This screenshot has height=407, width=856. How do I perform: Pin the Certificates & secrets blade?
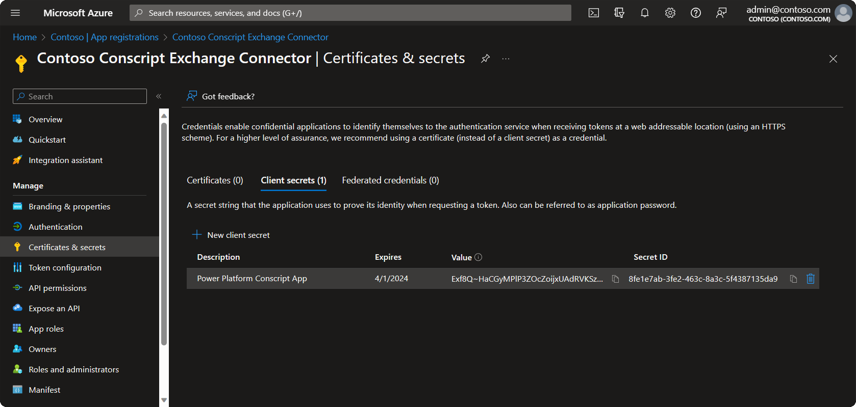click(x=485, y=59)
